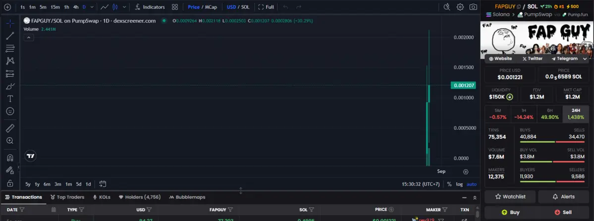Copy the FAPGUY token address icon

click(519, 6)
